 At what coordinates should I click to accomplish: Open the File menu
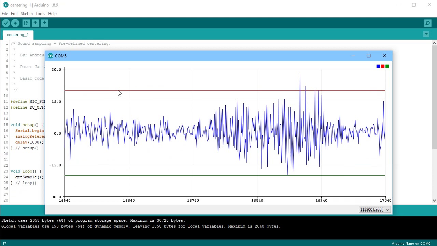5,14
